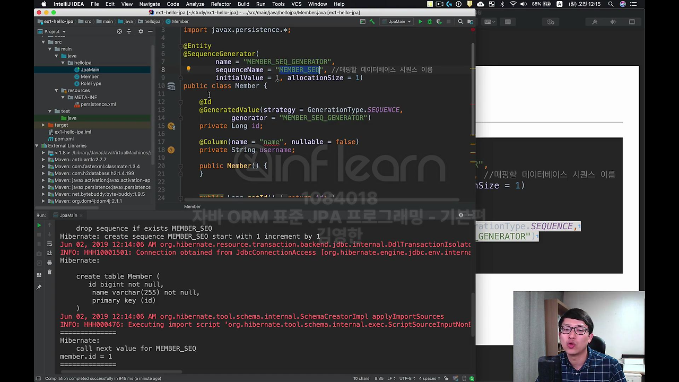Screen dimensions: 679x382
Task: Open Search Everywhere magnifier in toolbar
Action: (x=460, y=22)
